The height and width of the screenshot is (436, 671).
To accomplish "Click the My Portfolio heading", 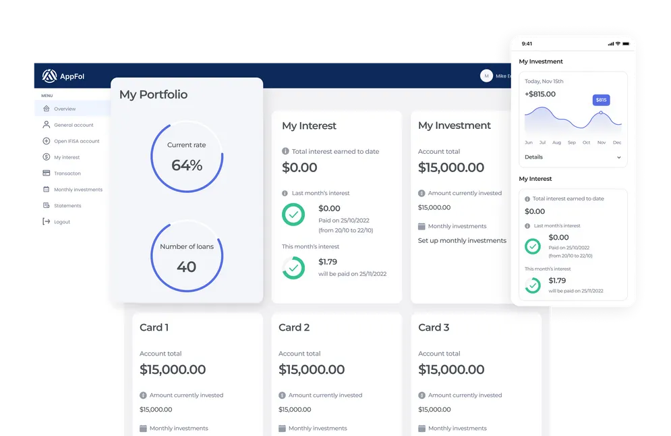I will [x=153, y=94].
